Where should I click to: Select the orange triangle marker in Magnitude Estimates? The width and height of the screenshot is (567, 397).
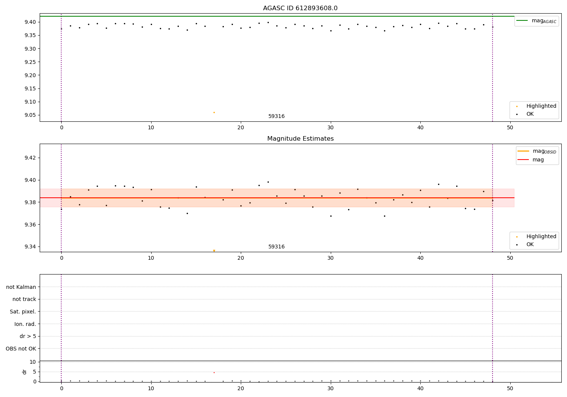(214, 251)
